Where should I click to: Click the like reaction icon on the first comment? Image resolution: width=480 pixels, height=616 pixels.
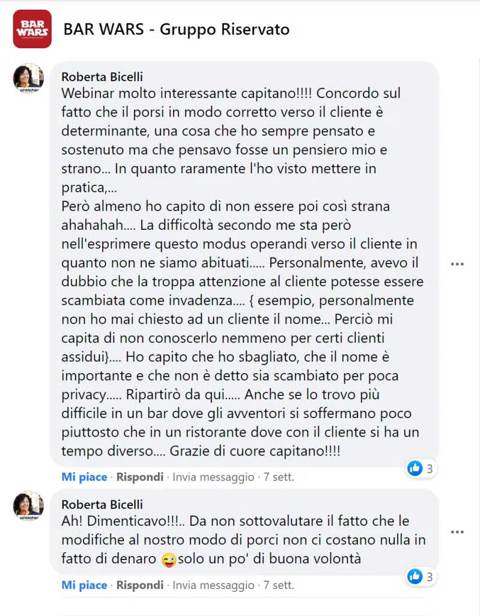point(415,468)
